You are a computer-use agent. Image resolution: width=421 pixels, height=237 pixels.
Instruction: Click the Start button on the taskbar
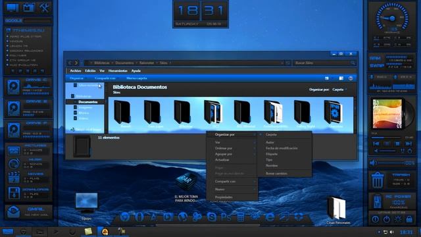pos(7,232)
